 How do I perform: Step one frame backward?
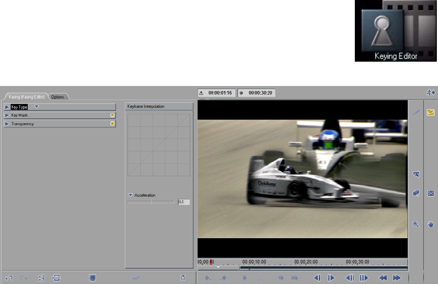click(350, 278)
